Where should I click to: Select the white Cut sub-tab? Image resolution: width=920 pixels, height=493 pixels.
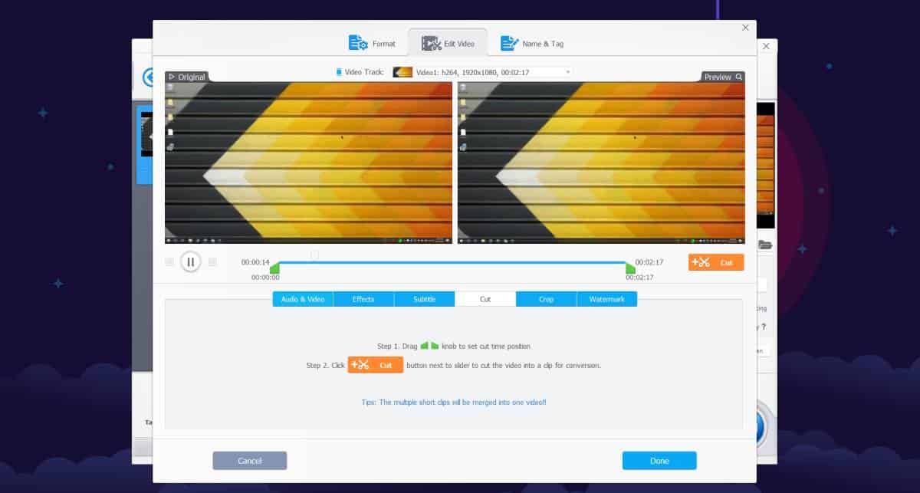coord(485,299)
